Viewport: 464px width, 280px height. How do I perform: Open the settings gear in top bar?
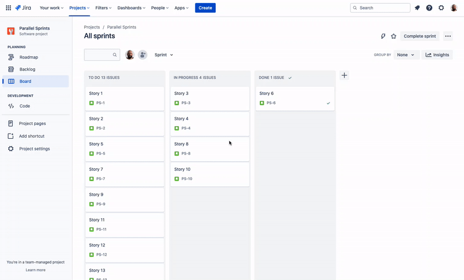point(441,8)
